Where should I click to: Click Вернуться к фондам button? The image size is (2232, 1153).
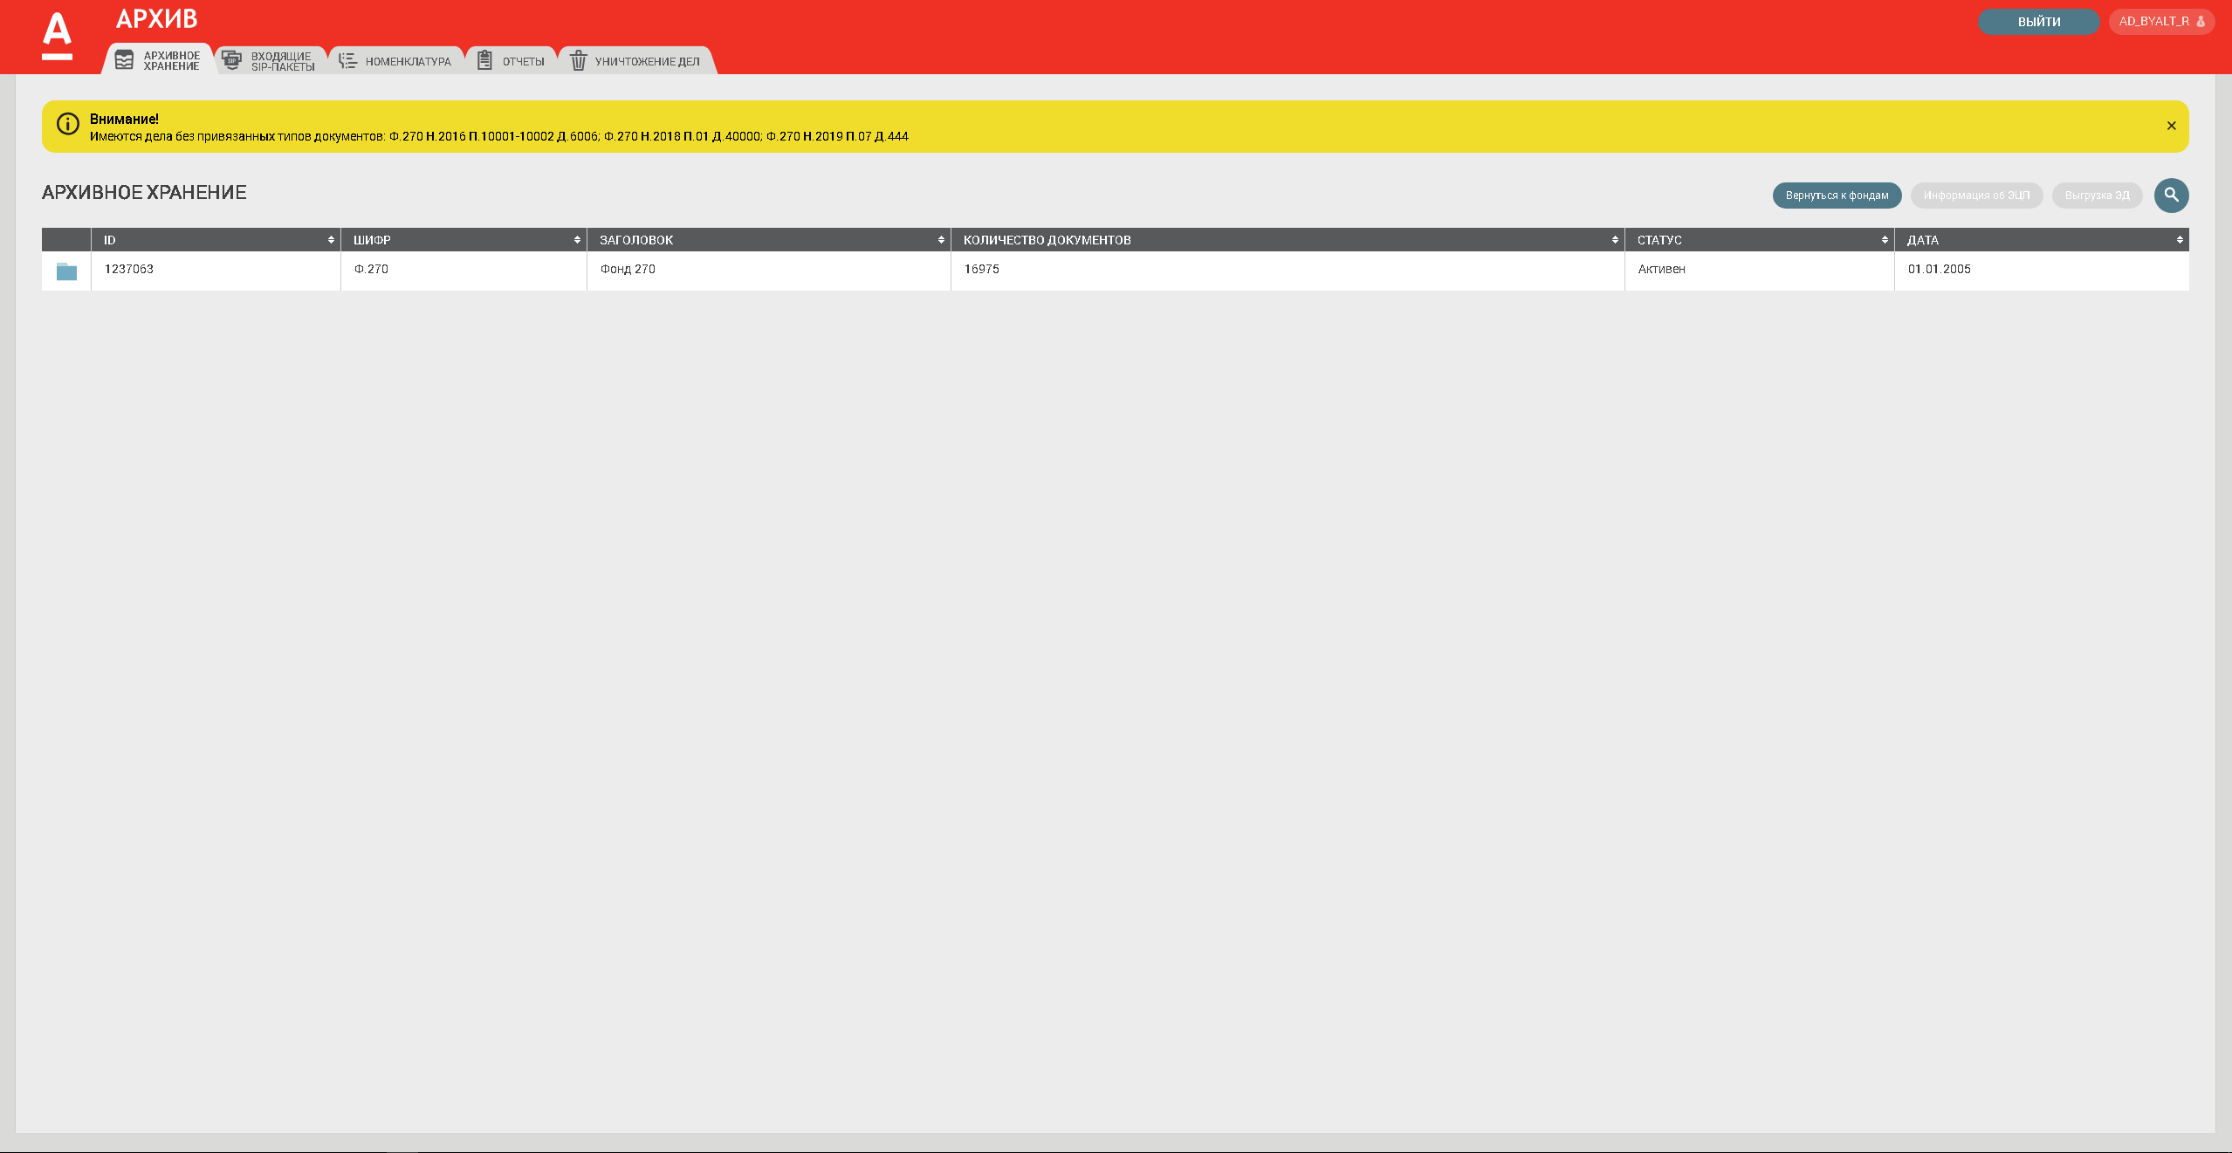(1837, 196)
